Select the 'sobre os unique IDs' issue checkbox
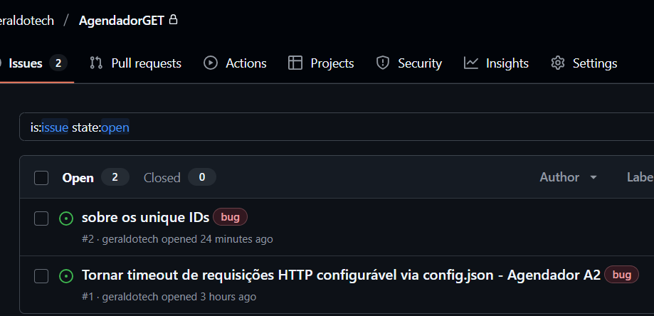The image size is (654, 316). pyautogui.click(x=41, y=218)
